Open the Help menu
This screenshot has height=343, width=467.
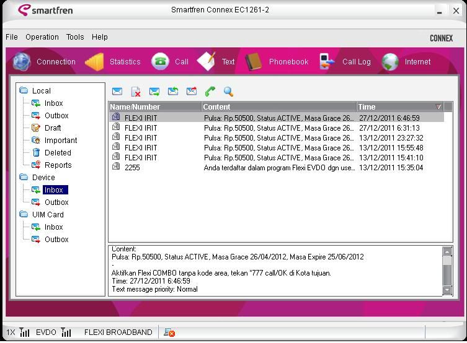coord(100,37)
